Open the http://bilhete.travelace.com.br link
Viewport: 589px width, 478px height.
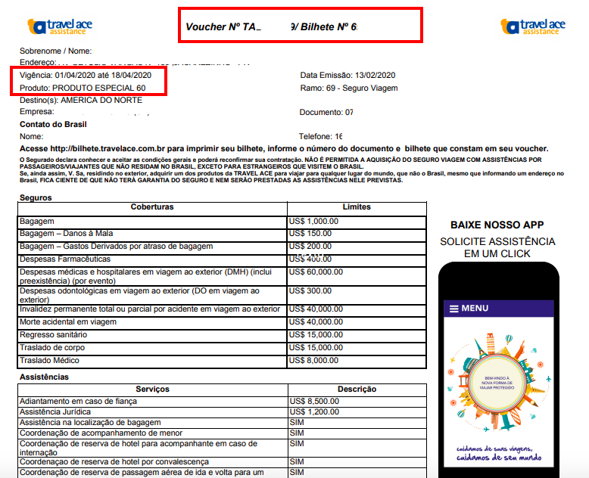[x=107, y=148]
